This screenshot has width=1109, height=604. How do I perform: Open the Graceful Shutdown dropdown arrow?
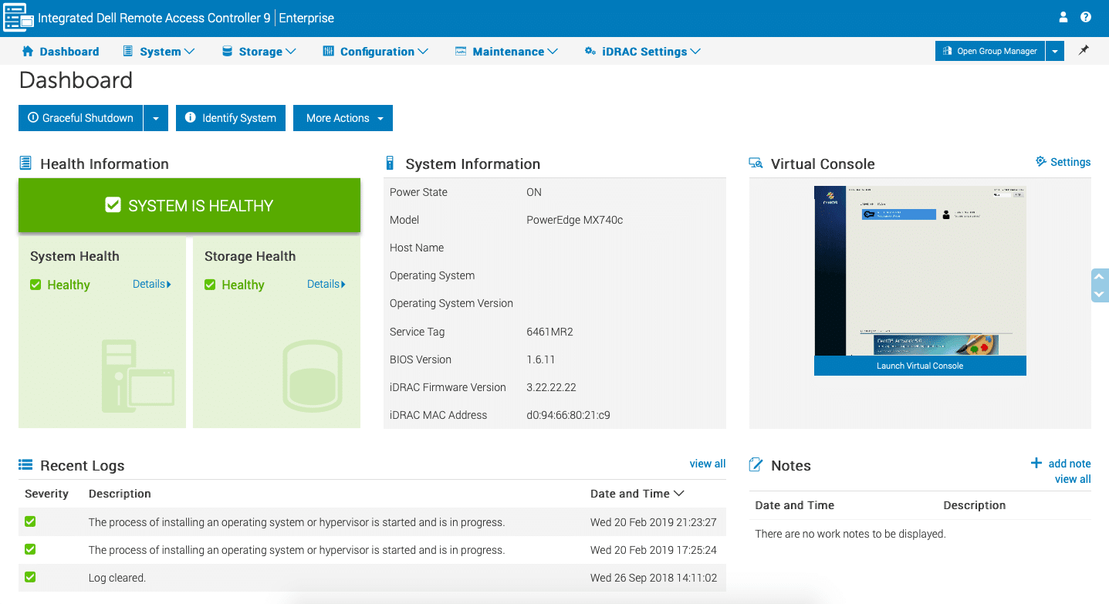click(x=156, y=118)
